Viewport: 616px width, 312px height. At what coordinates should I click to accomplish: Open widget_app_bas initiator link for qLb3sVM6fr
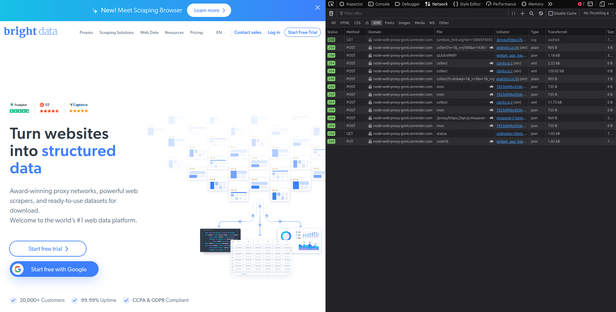click(x=511, y=55)
